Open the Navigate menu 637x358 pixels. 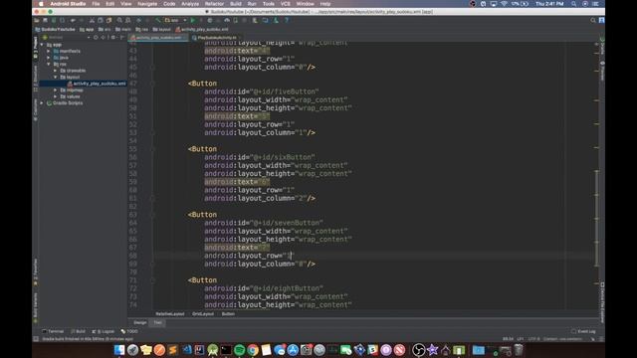coord(147,4)
